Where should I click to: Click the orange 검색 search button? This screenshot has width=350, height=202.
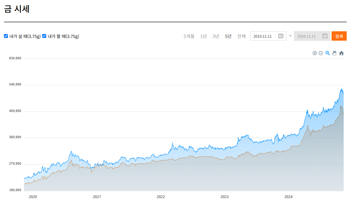(x=339, y=36)
